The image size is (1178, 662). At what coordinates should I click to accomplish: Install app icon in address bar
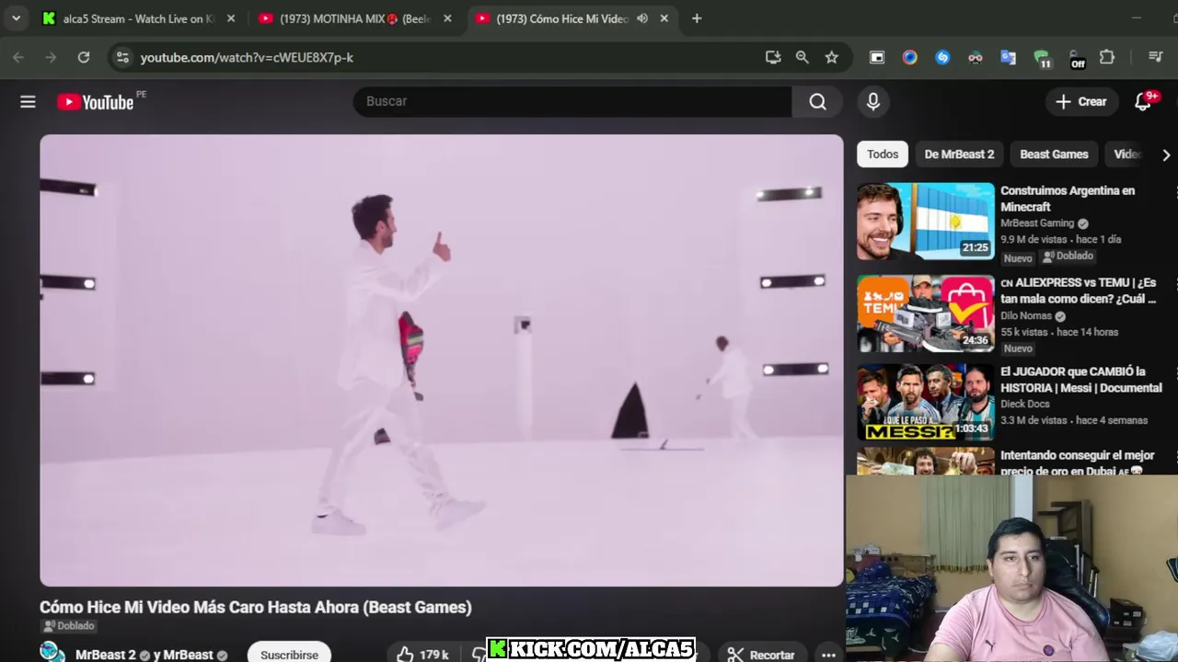[x=773, y=57]
